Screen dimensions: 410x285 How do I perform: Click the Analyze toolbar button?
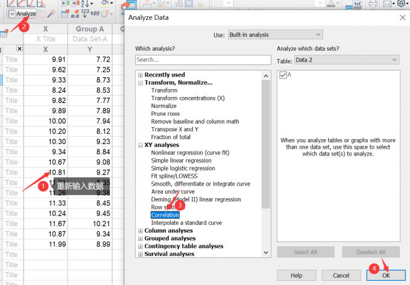pyautogui.click(x=22, y=14)
